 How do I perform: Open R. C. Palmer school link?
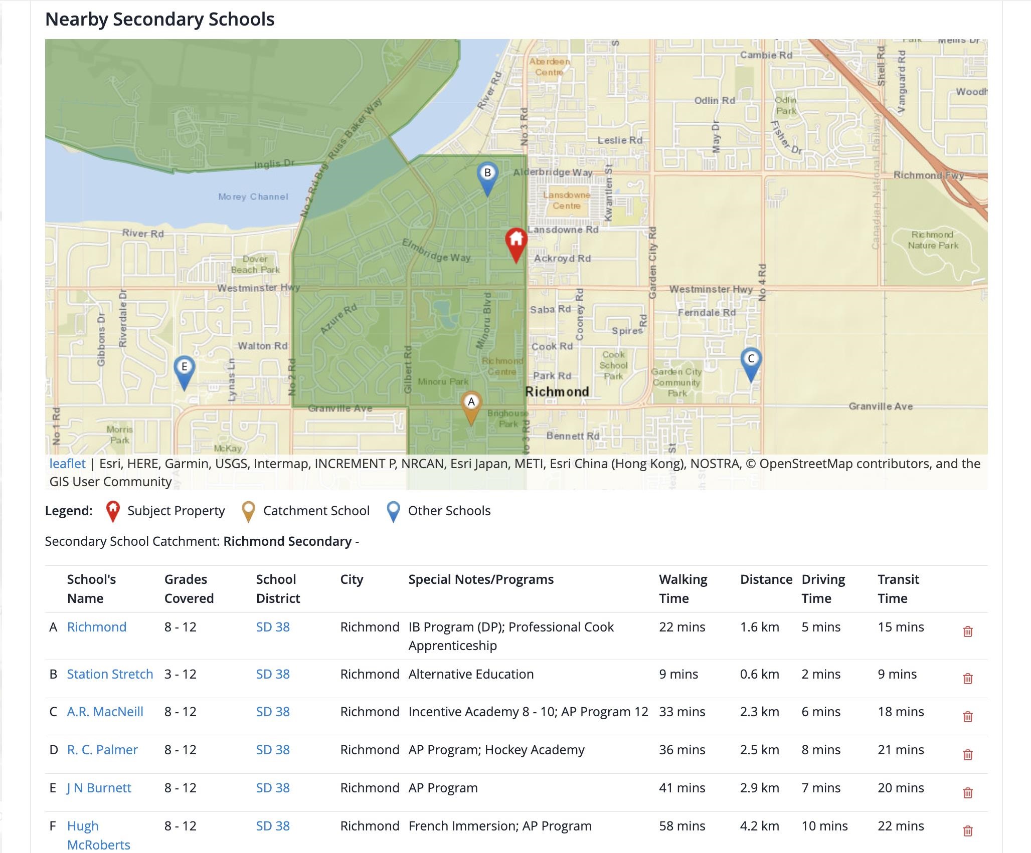[x=102, y=750]
